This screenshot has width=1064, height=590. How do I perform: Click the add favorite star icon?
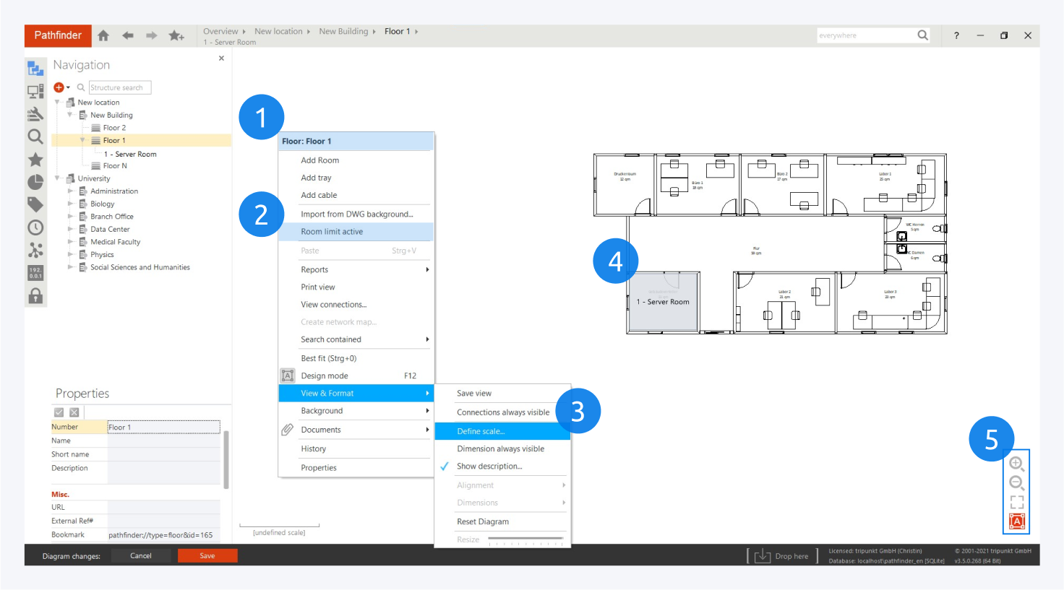click(176, 35)
